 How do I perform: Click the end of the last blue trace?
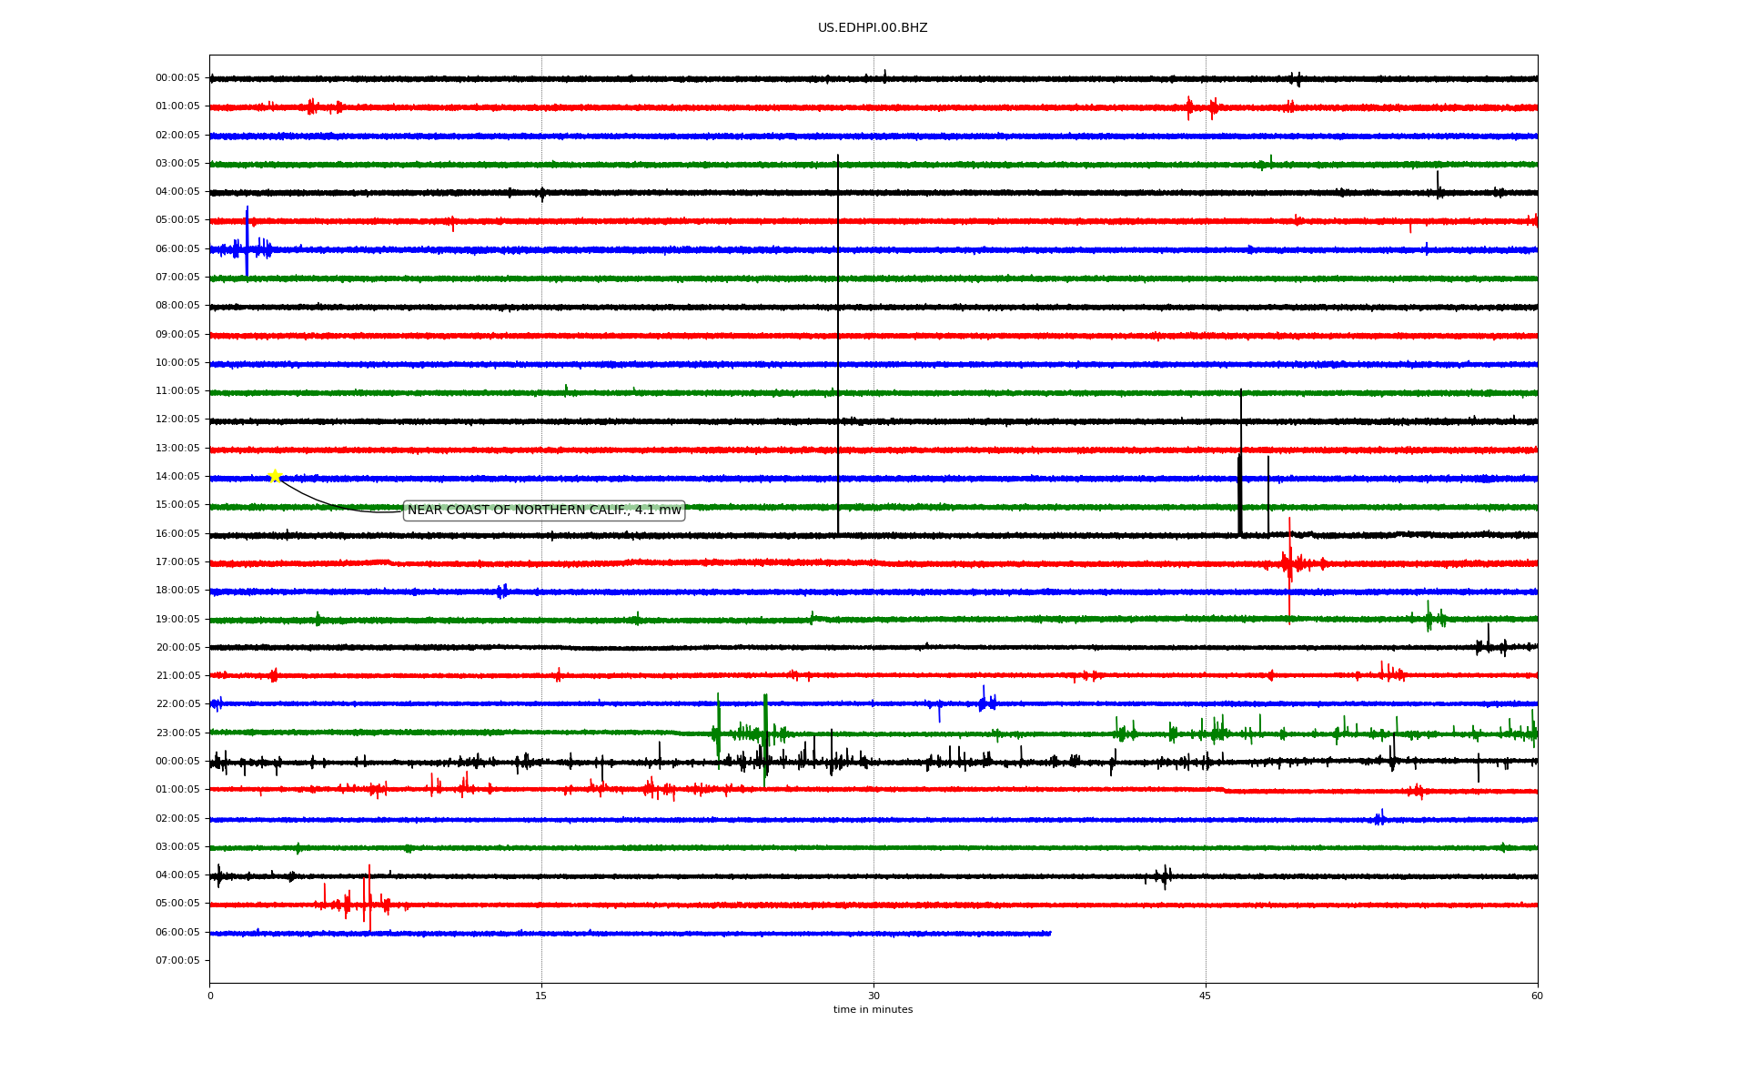(x=1050, y=934)
